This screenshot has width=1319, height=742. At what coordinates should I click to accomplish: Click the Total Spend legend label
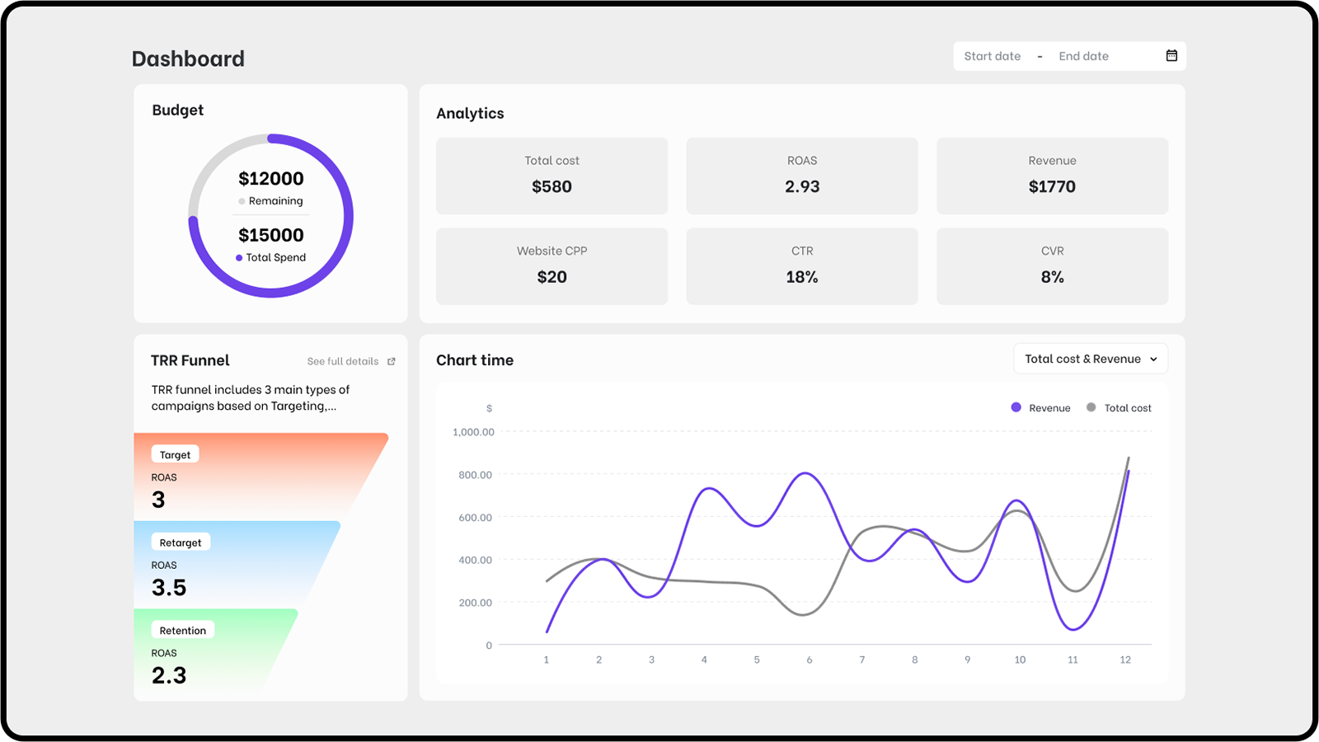click(275, 257)
